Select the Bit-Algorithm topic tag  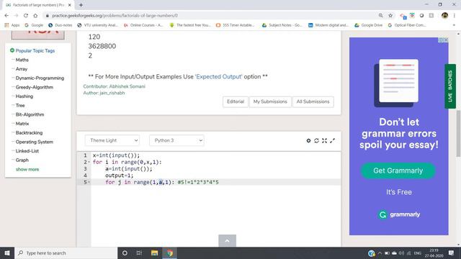(x=30, y=114)
